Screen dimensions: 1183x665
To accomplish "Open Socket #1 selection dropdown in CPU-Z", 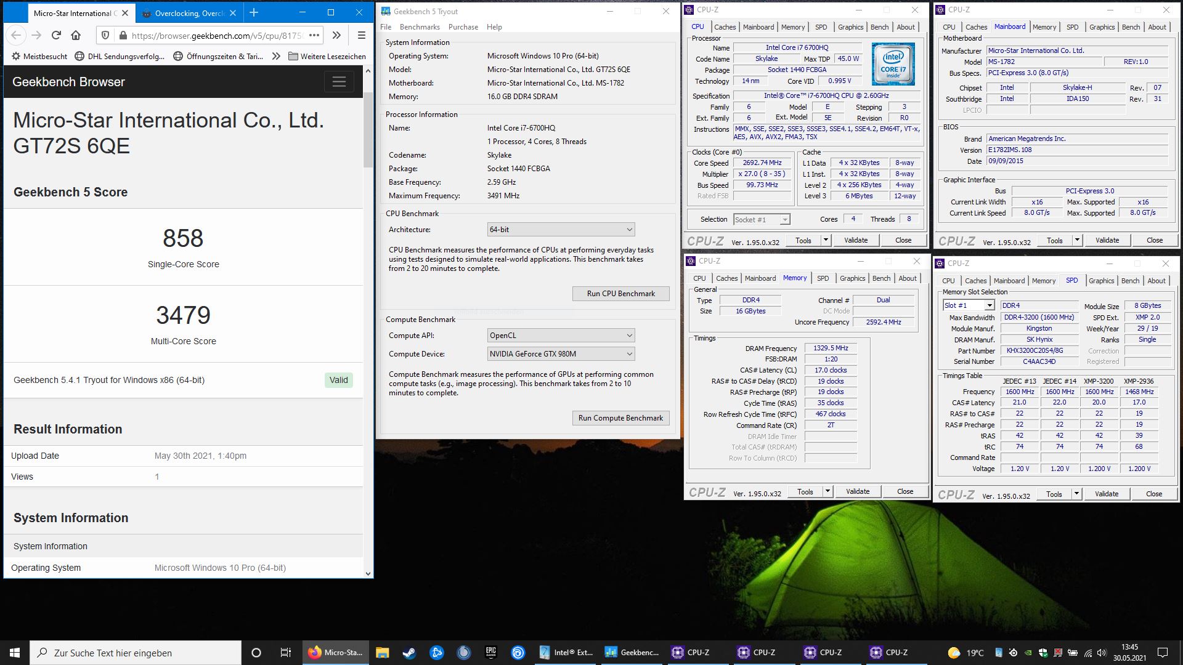I will click(x=762, y=220).
